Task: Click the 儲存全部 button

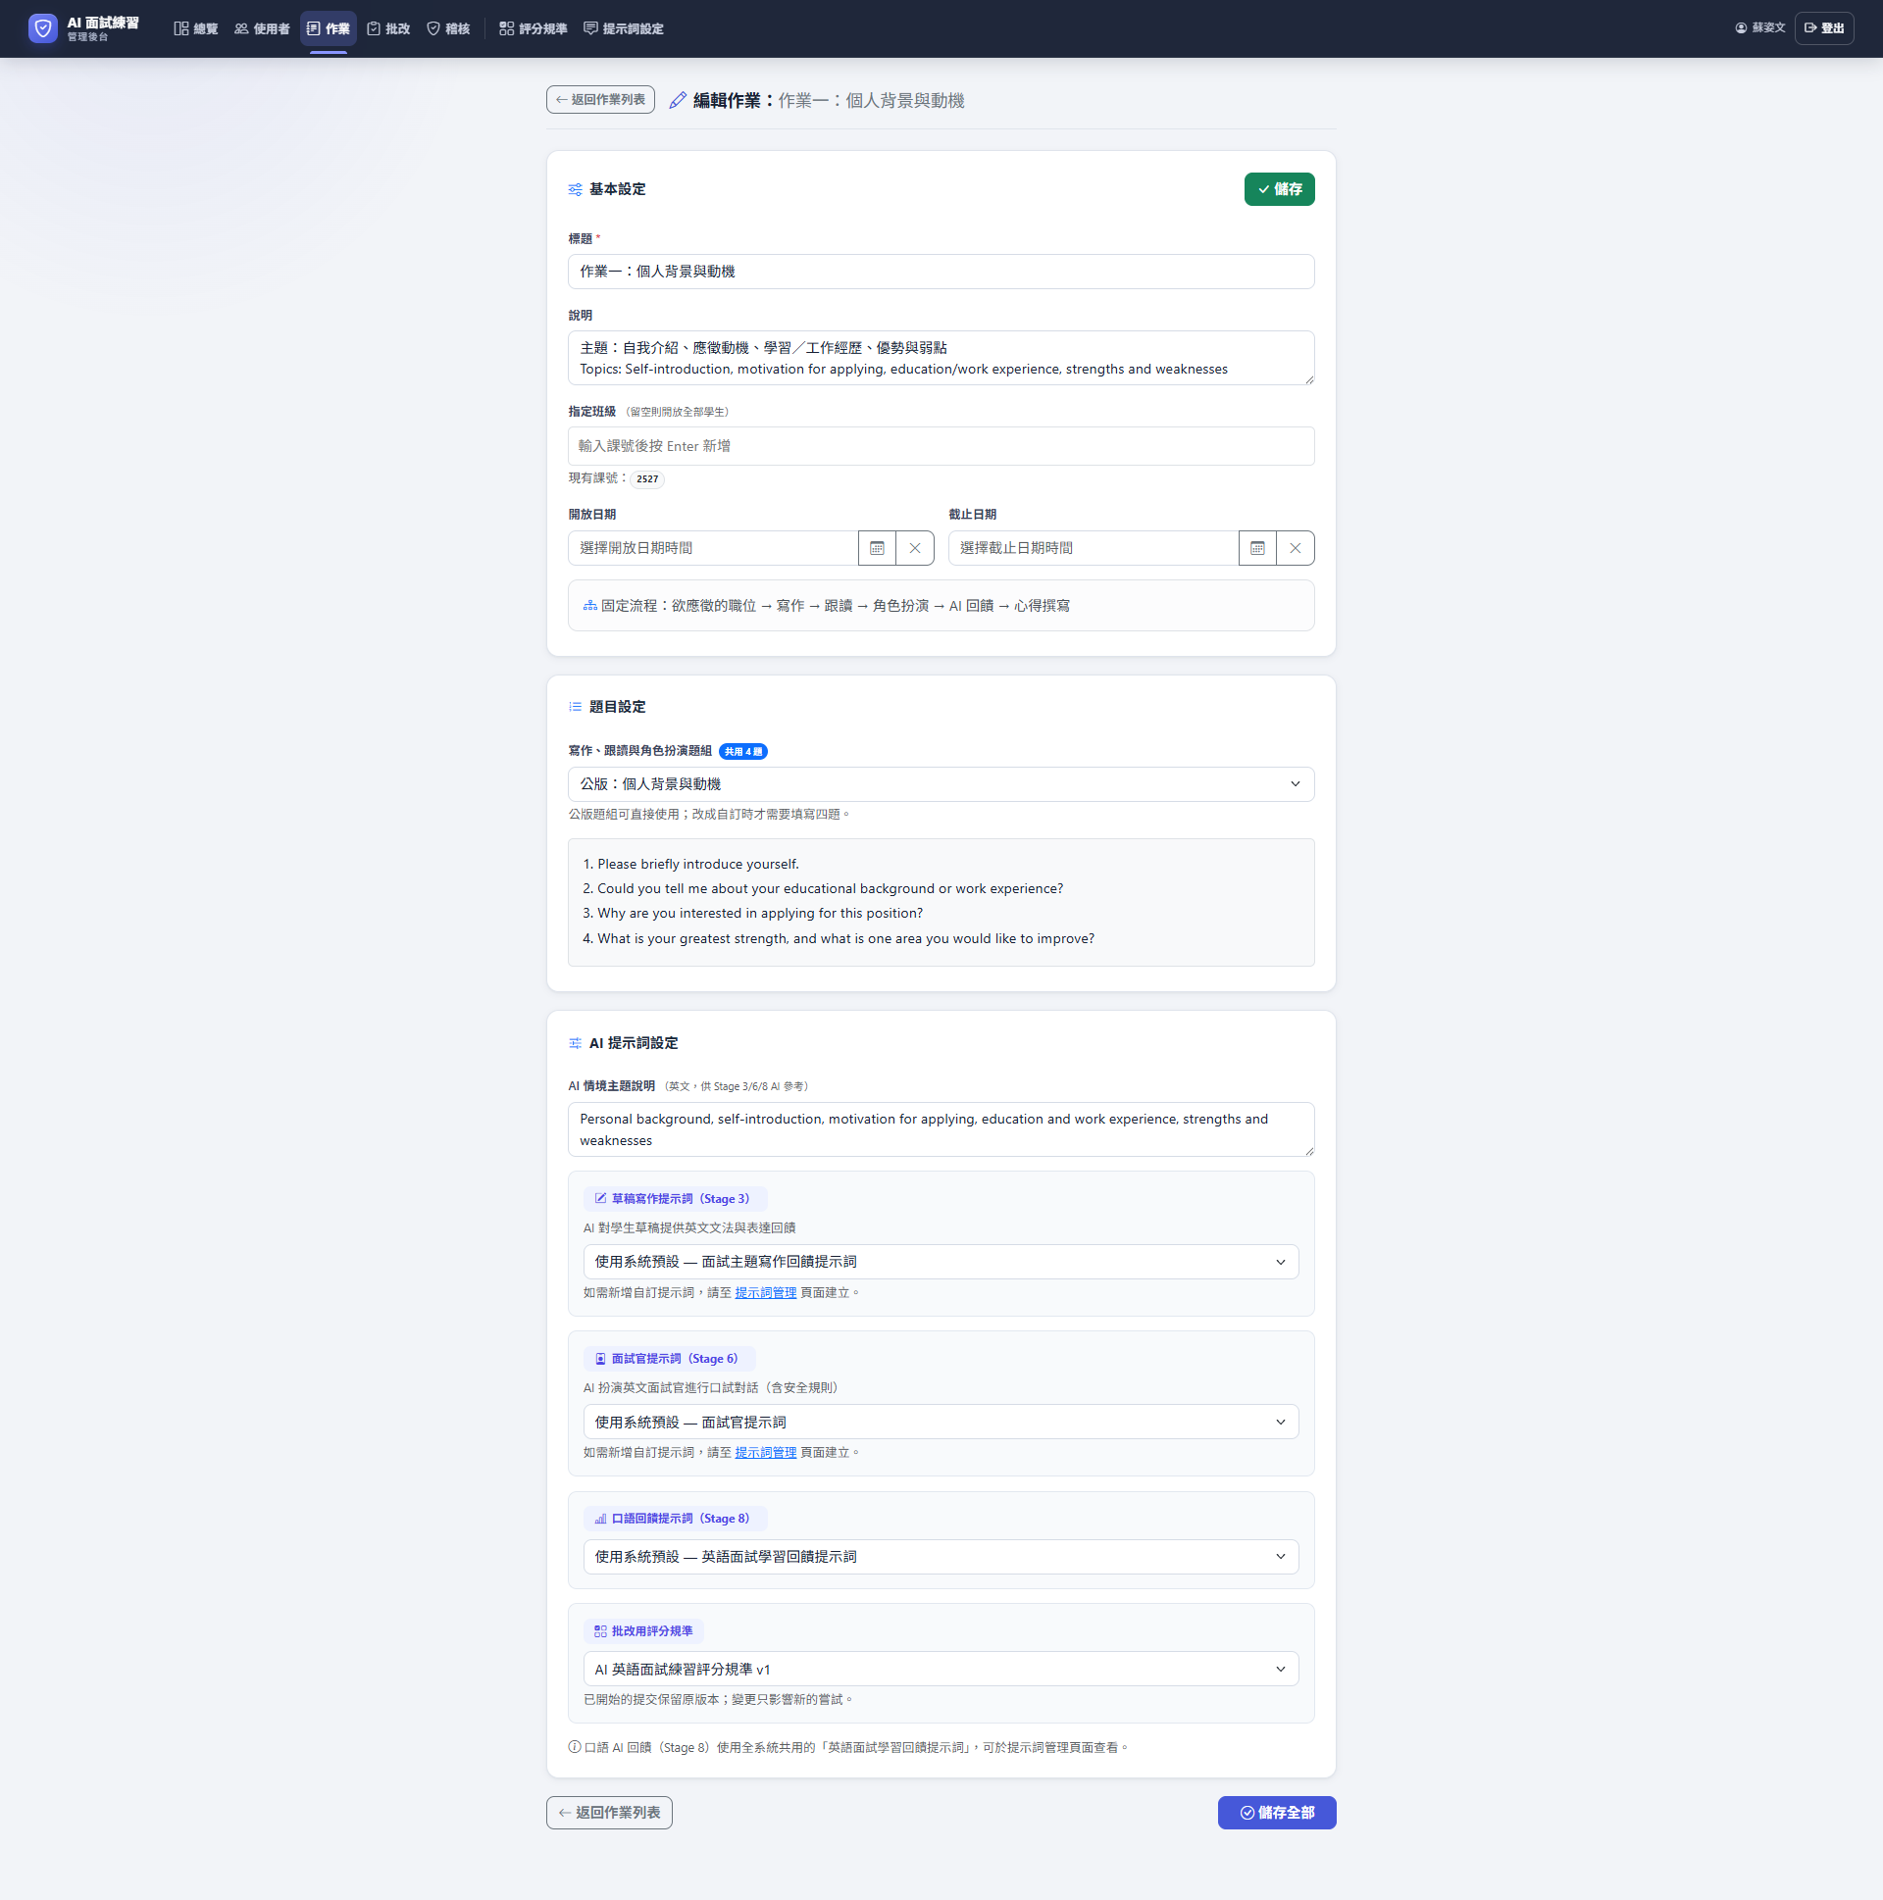Action: pyautogui.click(x=1277, y=1813)
